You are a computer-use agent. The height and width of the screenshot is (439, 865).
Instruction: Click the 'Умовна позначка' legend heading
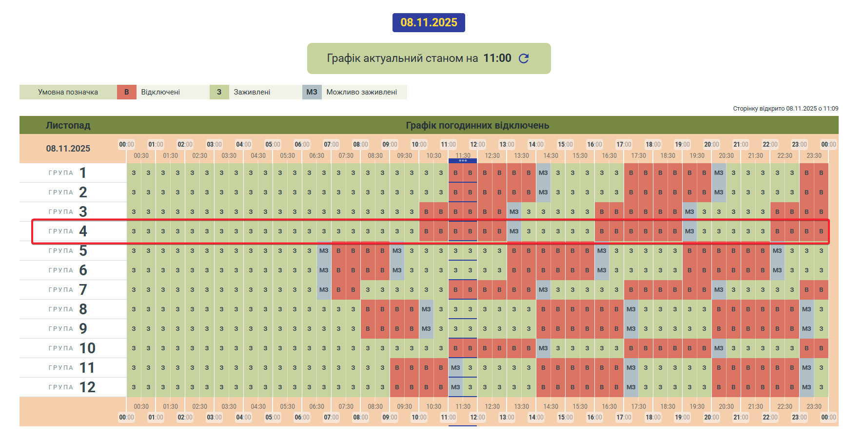[x=68, y=92]
